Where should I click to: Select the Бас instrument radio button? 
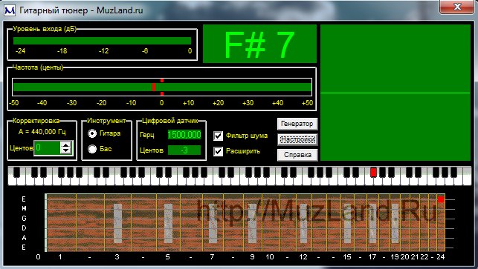pyautogui.click(x=92, y=149)
